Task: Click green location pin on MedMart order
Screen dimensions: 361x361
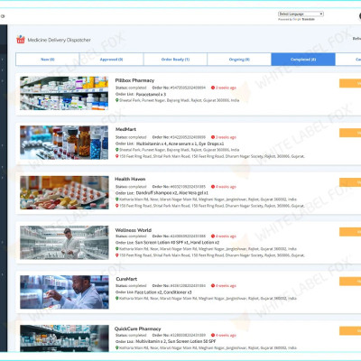Action: pos(117,150)
